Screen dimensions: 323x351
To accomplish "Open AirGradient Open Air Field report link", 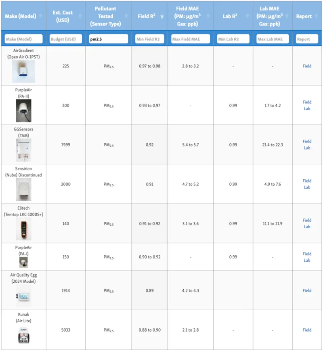I will (307, 66).
